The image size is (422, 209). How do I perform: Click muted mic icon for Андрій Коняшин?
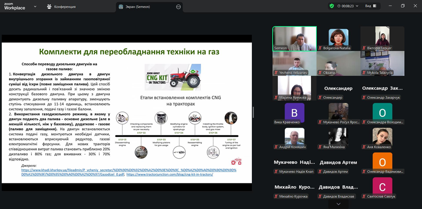pos(276,147)
